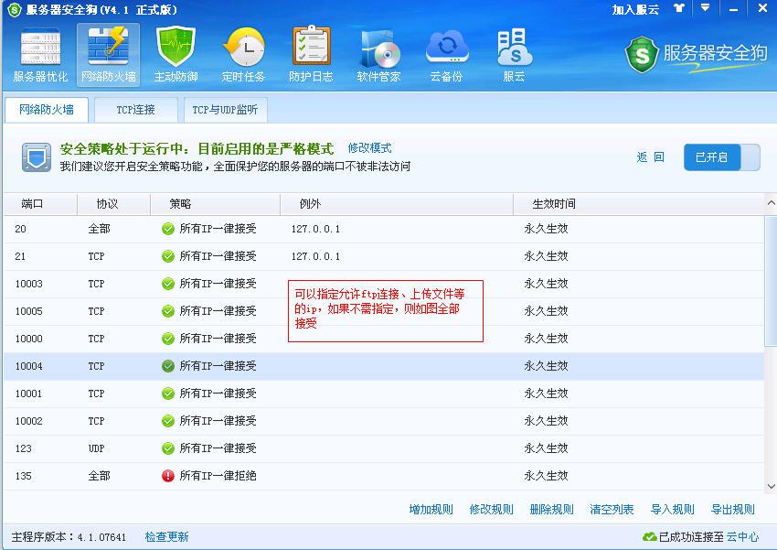Viewport: 777px width, 550px height.
Task: Select the port 10004 cell
Action: [28, 366]
